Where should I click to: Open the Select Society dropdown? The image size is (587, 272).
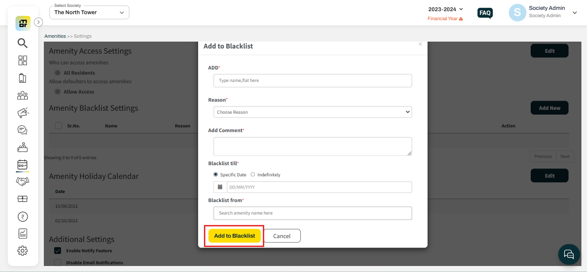pos(89,12)
